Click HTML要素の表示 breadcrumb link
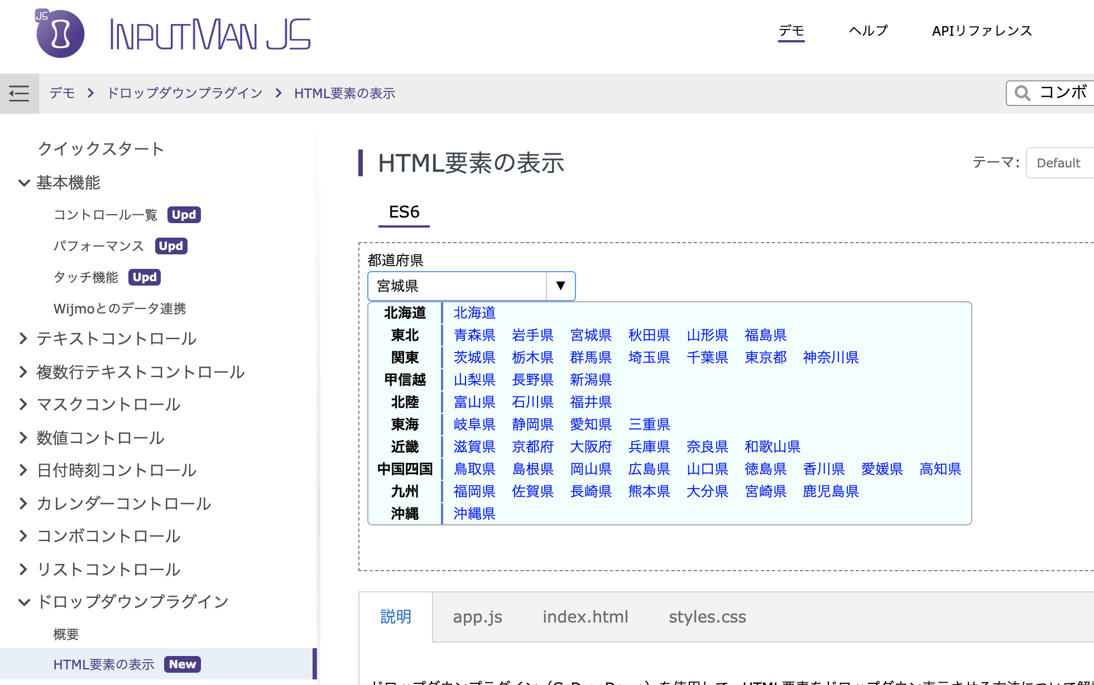1094x685 pixels. [x=345, y=93]
